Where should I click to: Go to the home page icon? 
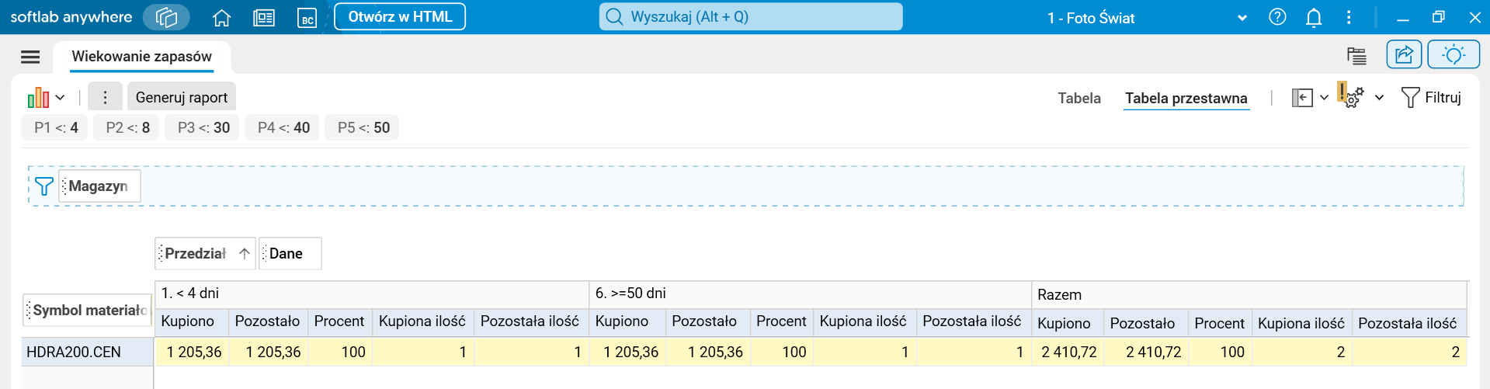click(x=222, y=17)
